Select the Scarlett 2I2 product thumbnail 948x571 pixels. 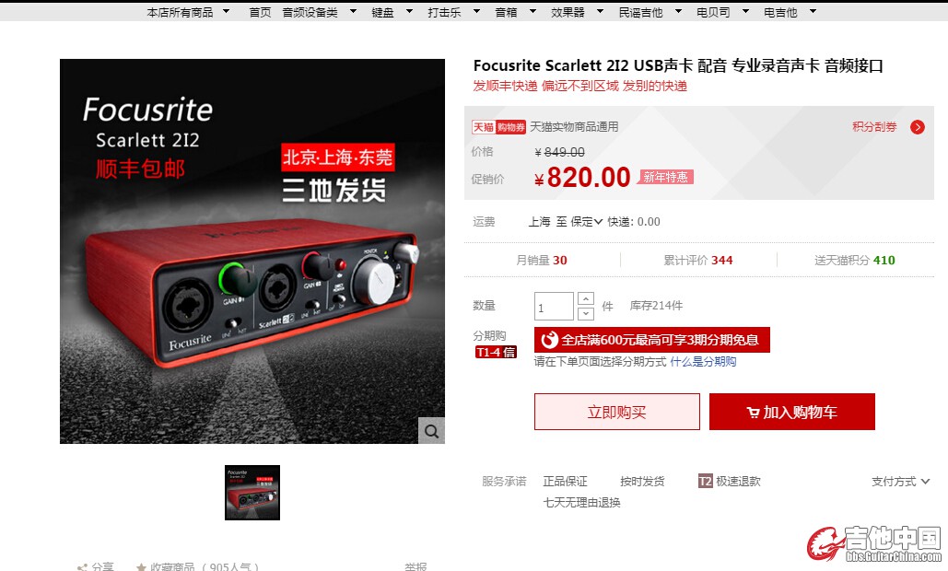click(x=252, y=493)
